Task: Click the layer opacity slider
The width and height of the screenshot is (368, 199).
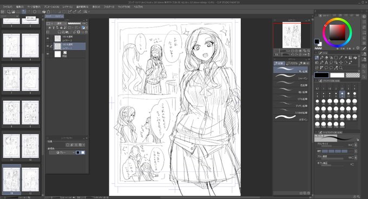Action: point(74,23)
